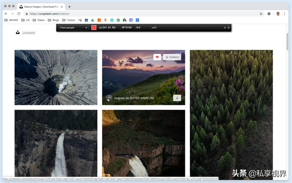The height and width of the screenshot is (183, 292).
Task: Open the Point sample dropdown
Action: pos(74,28)
